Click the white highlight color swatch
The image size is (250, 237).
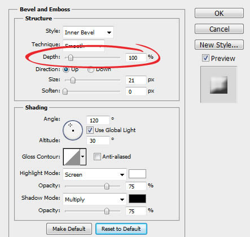(137, 174)
